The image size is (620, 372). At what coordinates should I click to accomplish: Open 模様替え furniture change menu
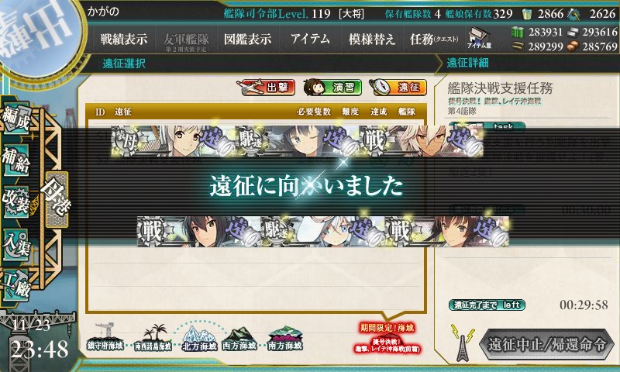coord(372,39)
